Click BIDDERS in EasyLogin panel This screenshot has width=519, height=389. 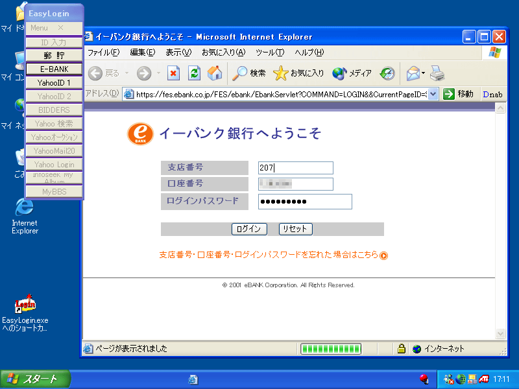(x=54, y=110)
